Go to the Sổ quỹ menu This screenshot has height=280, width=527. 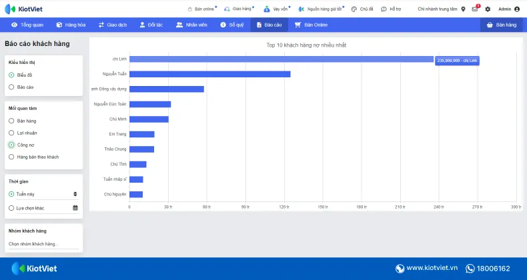click(x=233, y=25)
